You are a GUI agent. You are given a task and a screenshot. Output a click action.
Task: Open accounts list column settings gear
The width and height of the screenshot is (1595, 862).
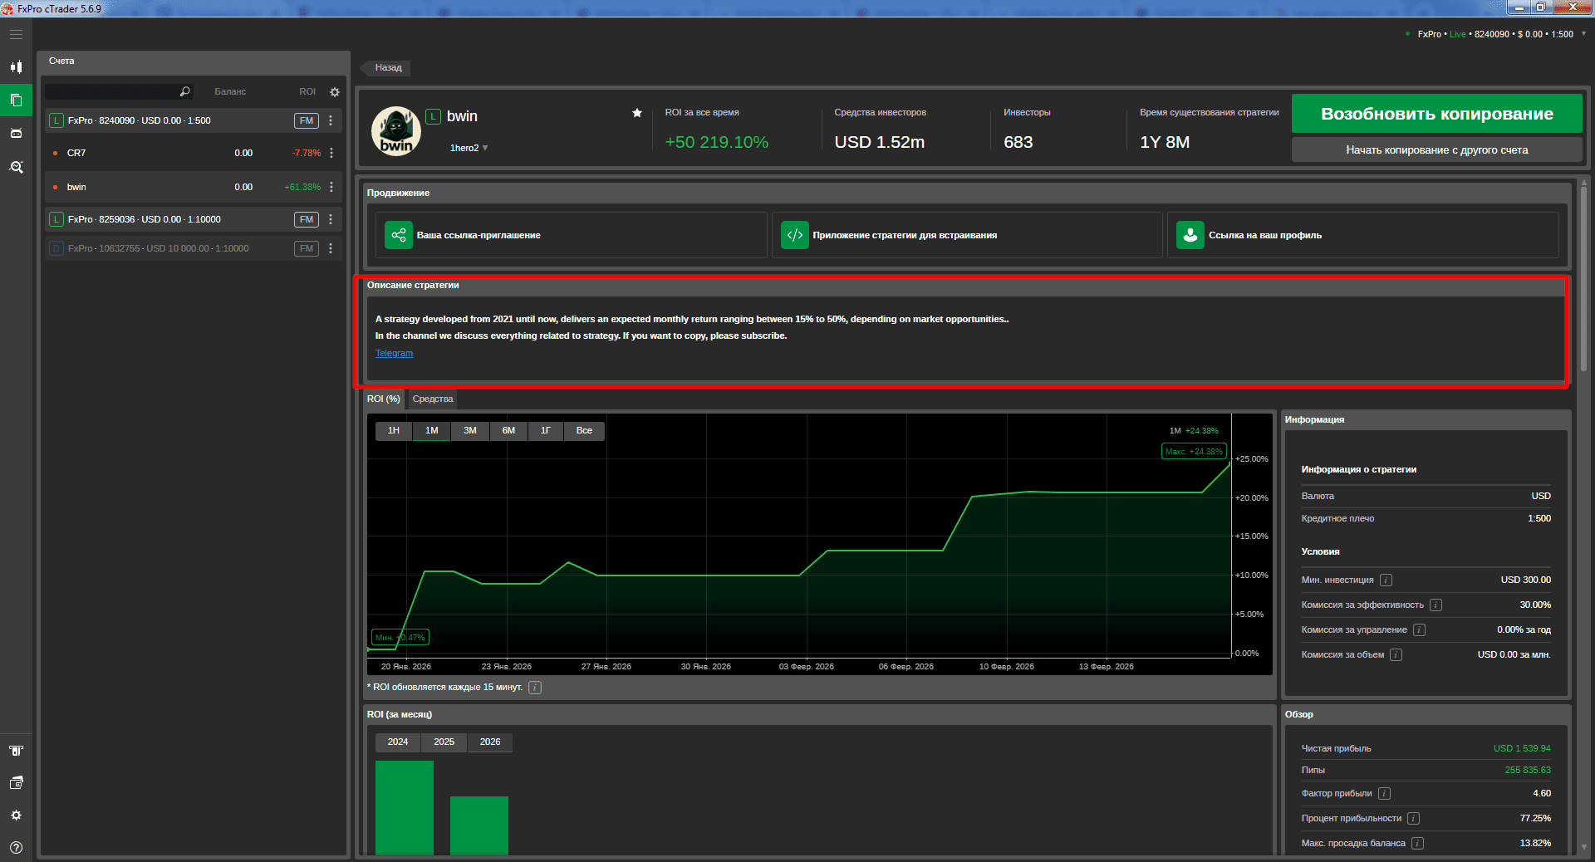pyautogui.click(x=335, y=92)
